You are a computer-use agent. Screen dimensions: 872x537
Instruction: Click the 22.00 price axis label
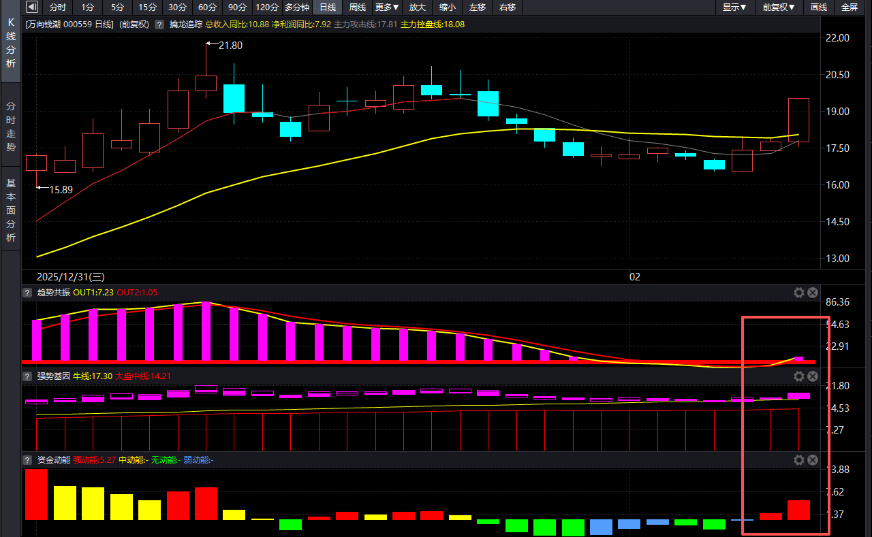(837, 38)
